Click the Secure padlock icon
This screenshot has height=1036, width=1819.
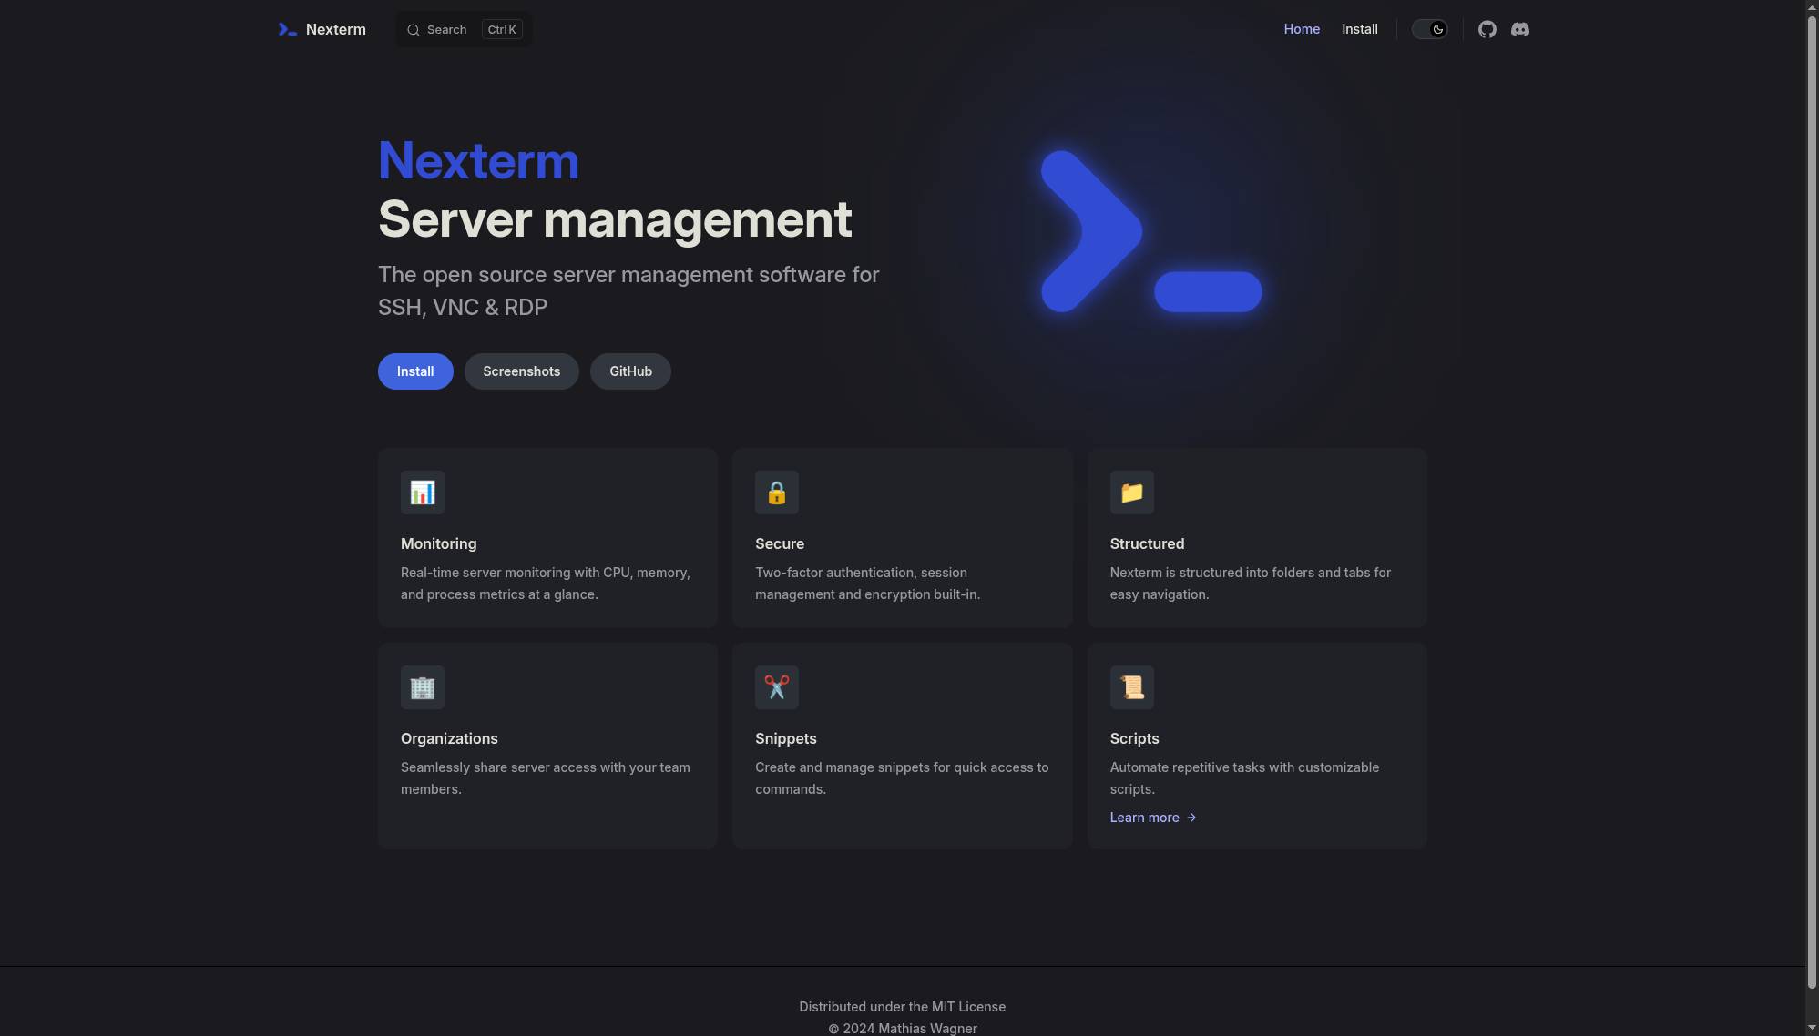coord(776,493)
